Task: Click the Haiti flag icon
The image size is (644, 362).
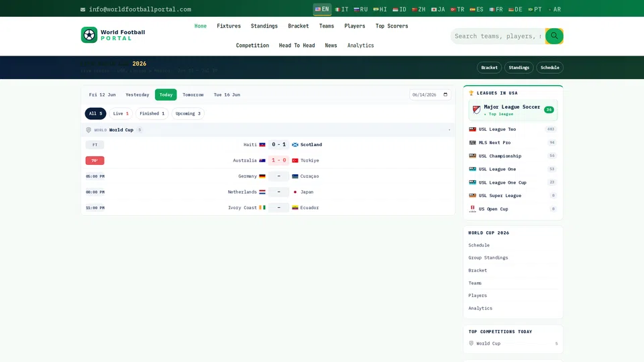Action: coord(262,145)
